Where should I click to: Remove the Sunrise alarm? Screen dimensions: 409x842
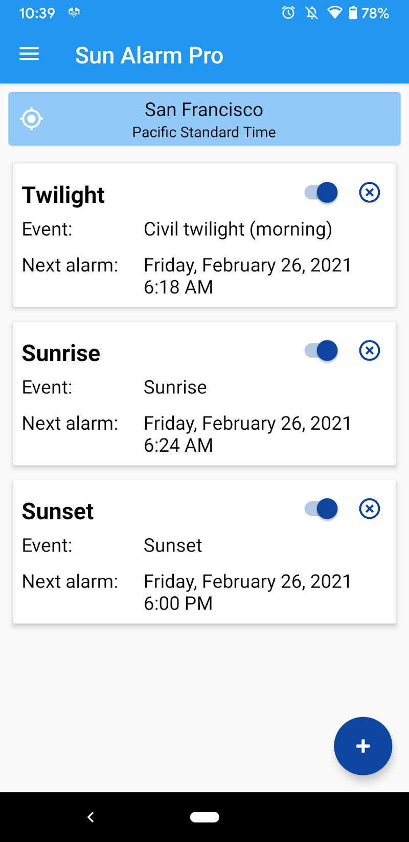[x=370, y=351]
